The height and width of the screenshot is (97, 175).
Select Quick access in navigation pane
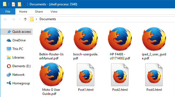click(16, 32)
